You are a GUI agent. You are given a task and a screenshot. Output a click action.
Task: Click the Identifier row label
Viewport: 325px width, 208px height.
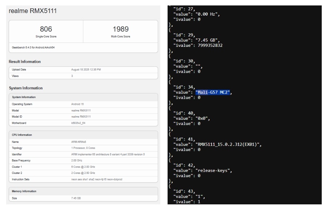pyautogui.click(x=17, y=154)
